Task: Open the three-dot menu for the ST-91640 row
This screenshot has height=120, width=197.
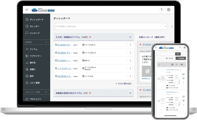Action: 130,60
